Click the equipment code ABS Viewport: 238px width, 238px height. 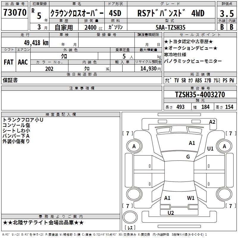pyautogui.click(x=198, y=80)
